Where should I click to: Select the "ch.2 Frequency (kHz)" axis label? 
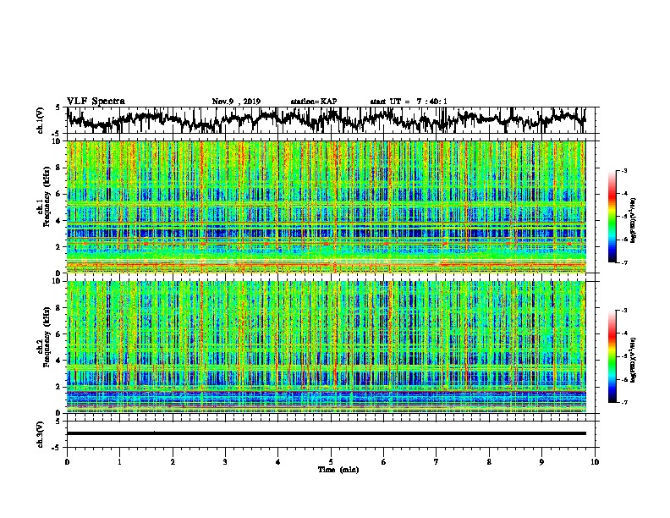[44, 337]
